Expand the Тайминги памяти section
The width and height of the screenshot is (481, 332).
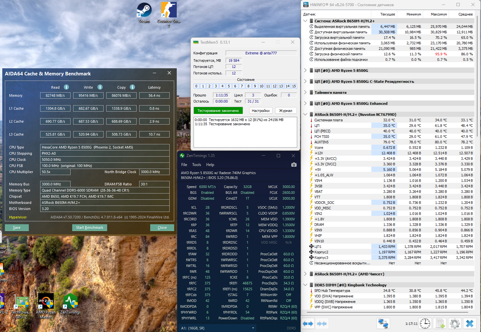(305, 93)
